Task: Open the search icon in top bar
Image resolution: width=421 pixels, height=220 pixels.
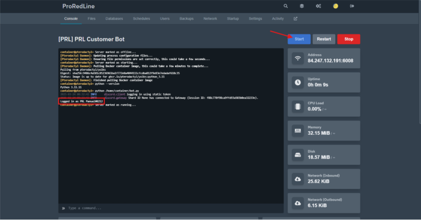Action: [286, 6]
